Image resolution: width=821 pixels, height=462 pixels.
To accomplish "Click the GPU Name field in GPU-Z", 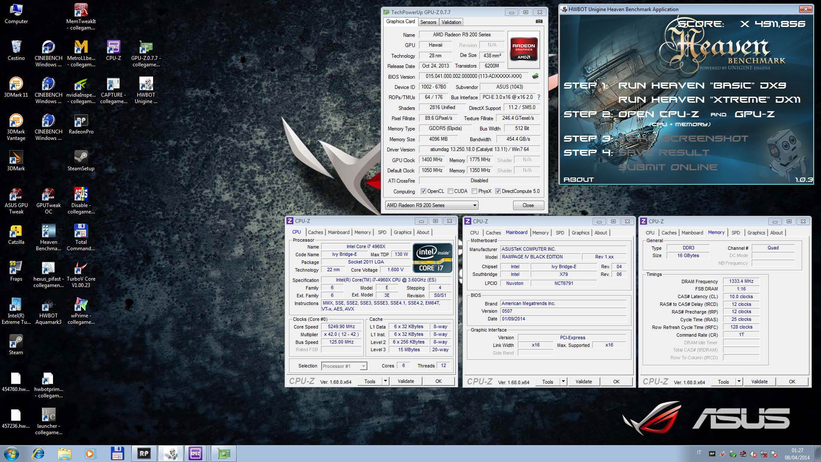I will (x=461, y=35).
